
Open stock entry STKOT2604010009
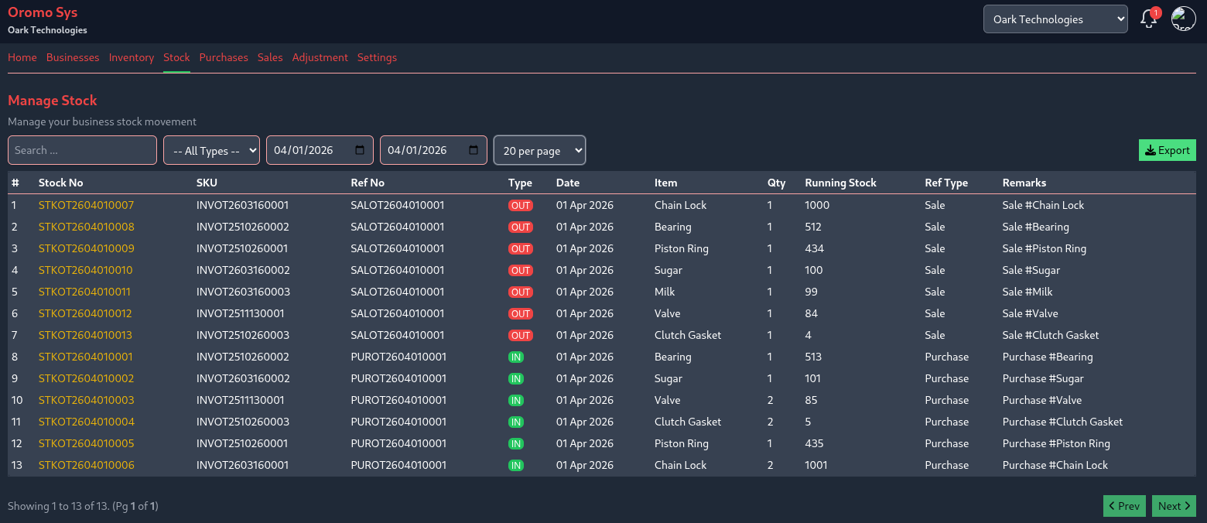pyautogui.click(x=86, y=248)
